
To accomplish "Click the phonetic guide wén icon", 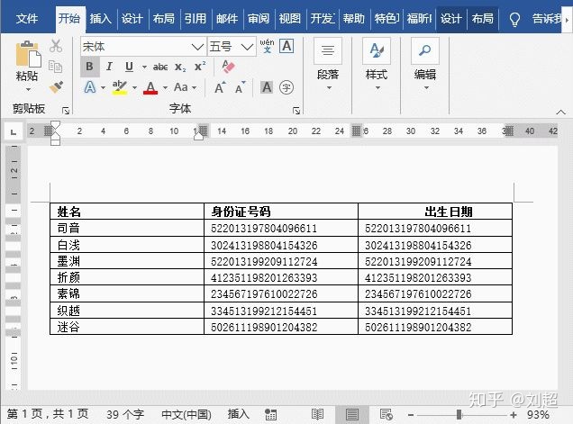I will click(x=267, y=46).
